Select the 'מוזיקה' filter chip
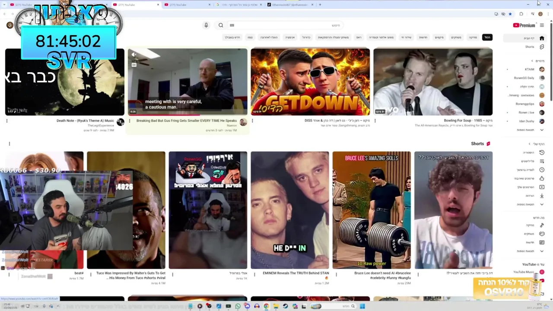The image size is (553, 311). 473,38
